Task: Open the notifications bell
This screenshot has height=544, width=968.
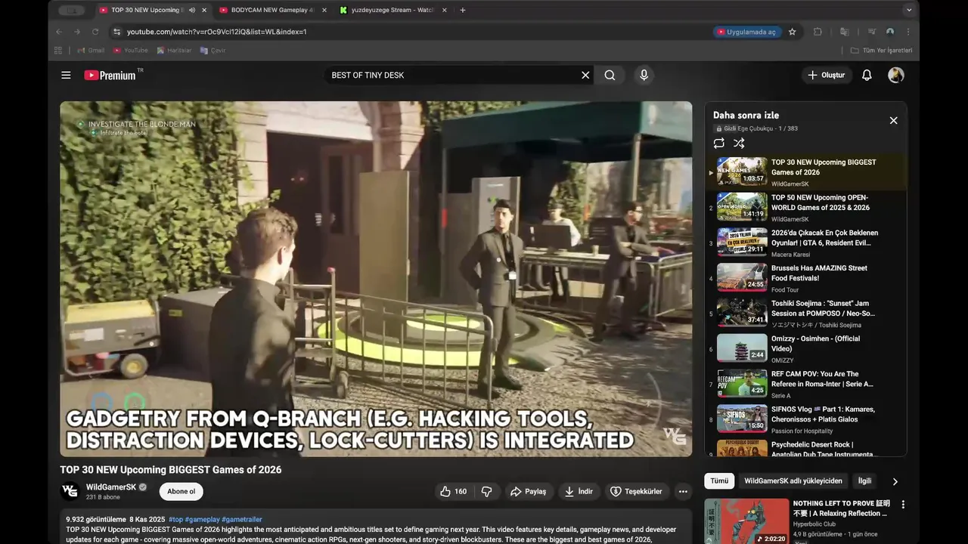Action: click(x=867, y=75)
